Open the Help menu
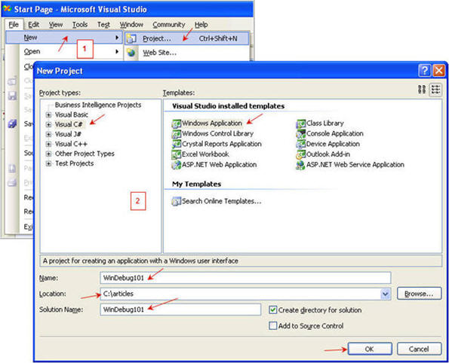The width and height of the screenshot is (449, 363). tap(201, 25)
